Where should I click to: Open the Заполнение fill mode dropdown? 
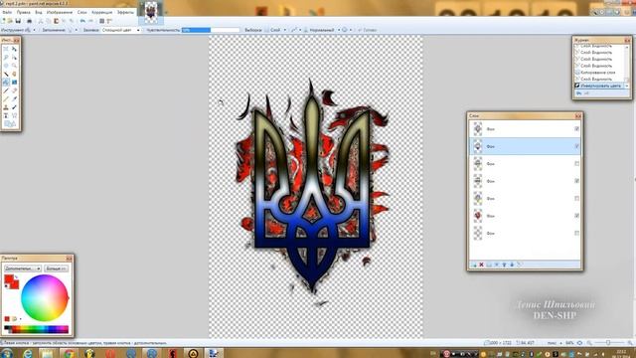click(73, 30)
